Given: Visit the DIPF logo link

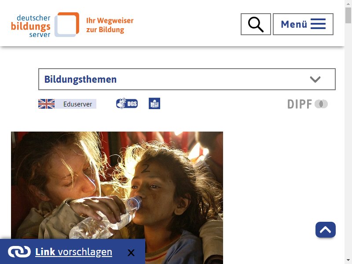Looking at the screenshot, I should (x=308, y=104).
